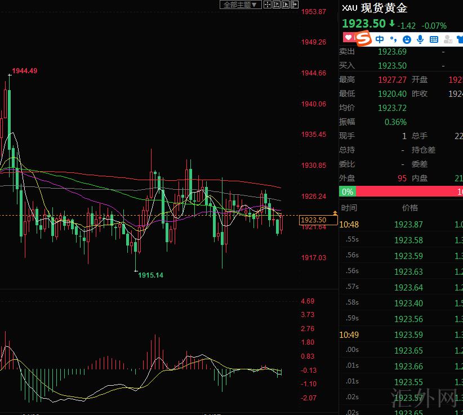Open the 全部主题 dropdown above the chart
This screenshot has height=415, width=463.
tap(240, 5)
